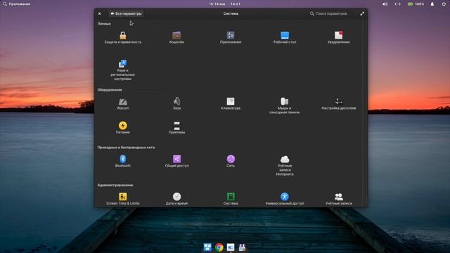The width and height of the screenshot is (450, 253).
Task: Open Bluetooth settings
Action: (122, 161)
